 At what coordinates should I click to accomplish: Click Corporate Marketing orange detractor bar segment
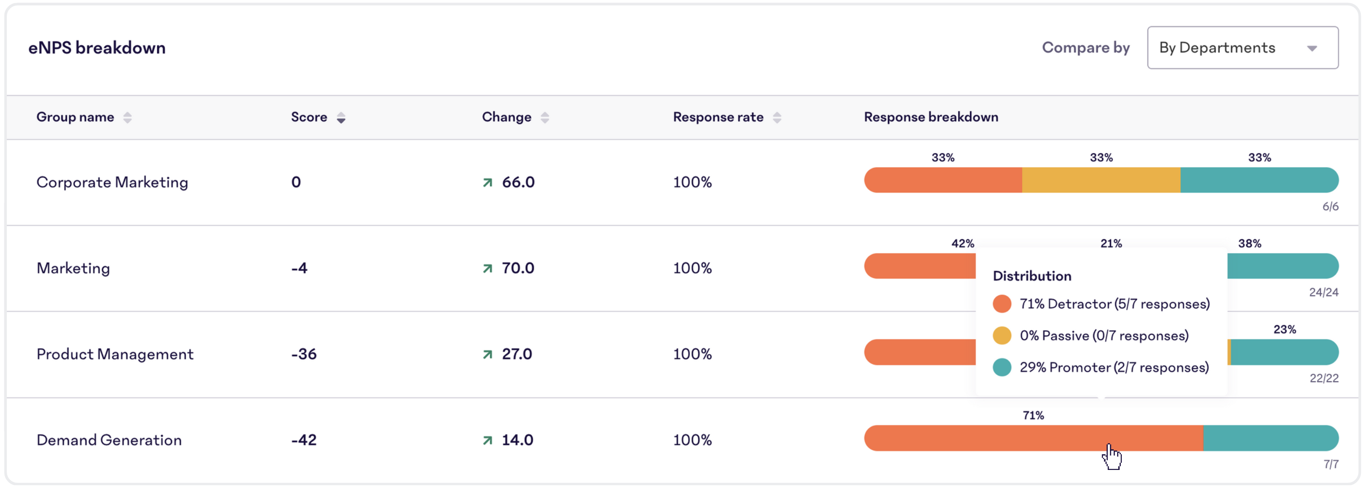pos(943,180)
